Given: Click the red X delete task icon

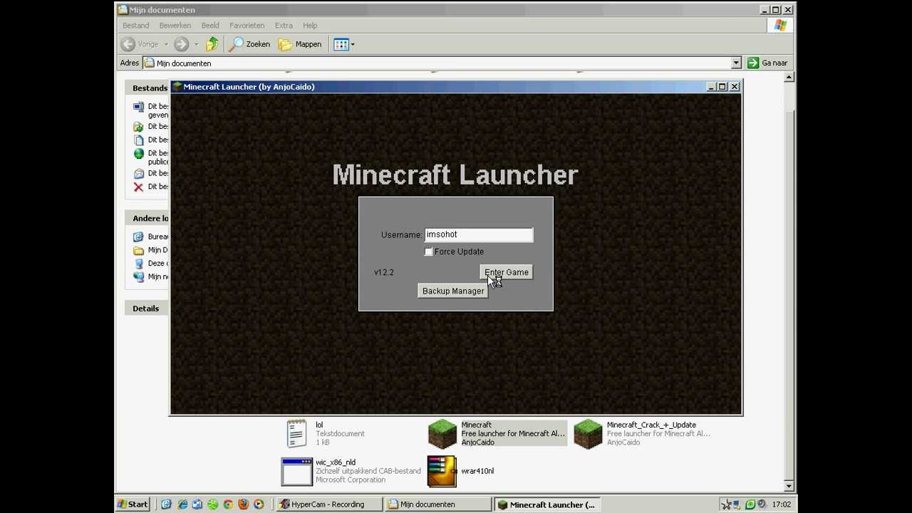Looking at the screenshot, I should pyautogui.click(x=138, y=187).
